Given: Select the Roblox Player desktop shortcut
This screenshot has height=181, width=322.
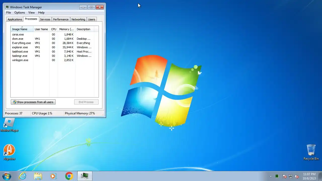Looking at the screenshot, I should [x=10, y=125].
